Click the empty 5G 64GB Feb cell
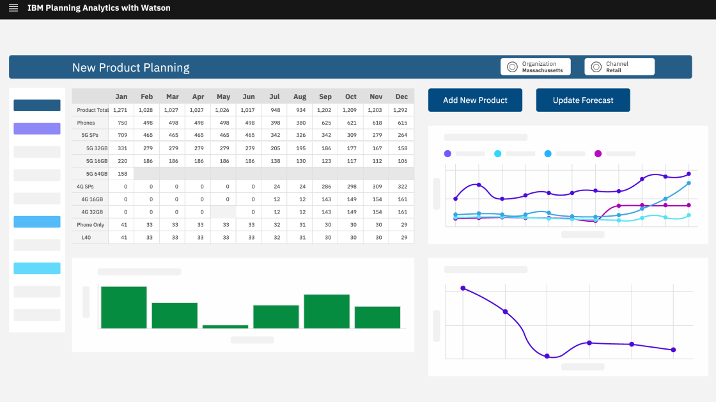Image resolution: width=716 pixels, height=402 pixels. pos(146,174)
